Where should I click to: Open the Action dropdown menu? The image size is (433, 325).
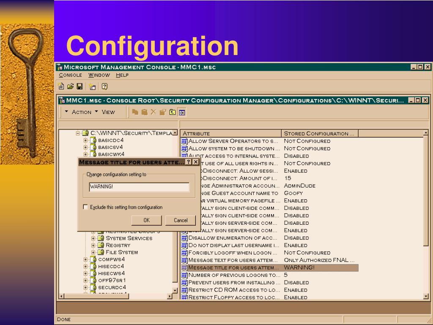78,112
